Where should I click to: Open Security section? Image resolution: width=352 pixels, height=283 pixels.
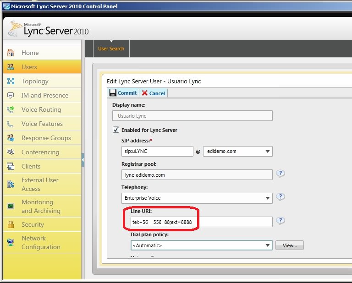click(42, 224)
